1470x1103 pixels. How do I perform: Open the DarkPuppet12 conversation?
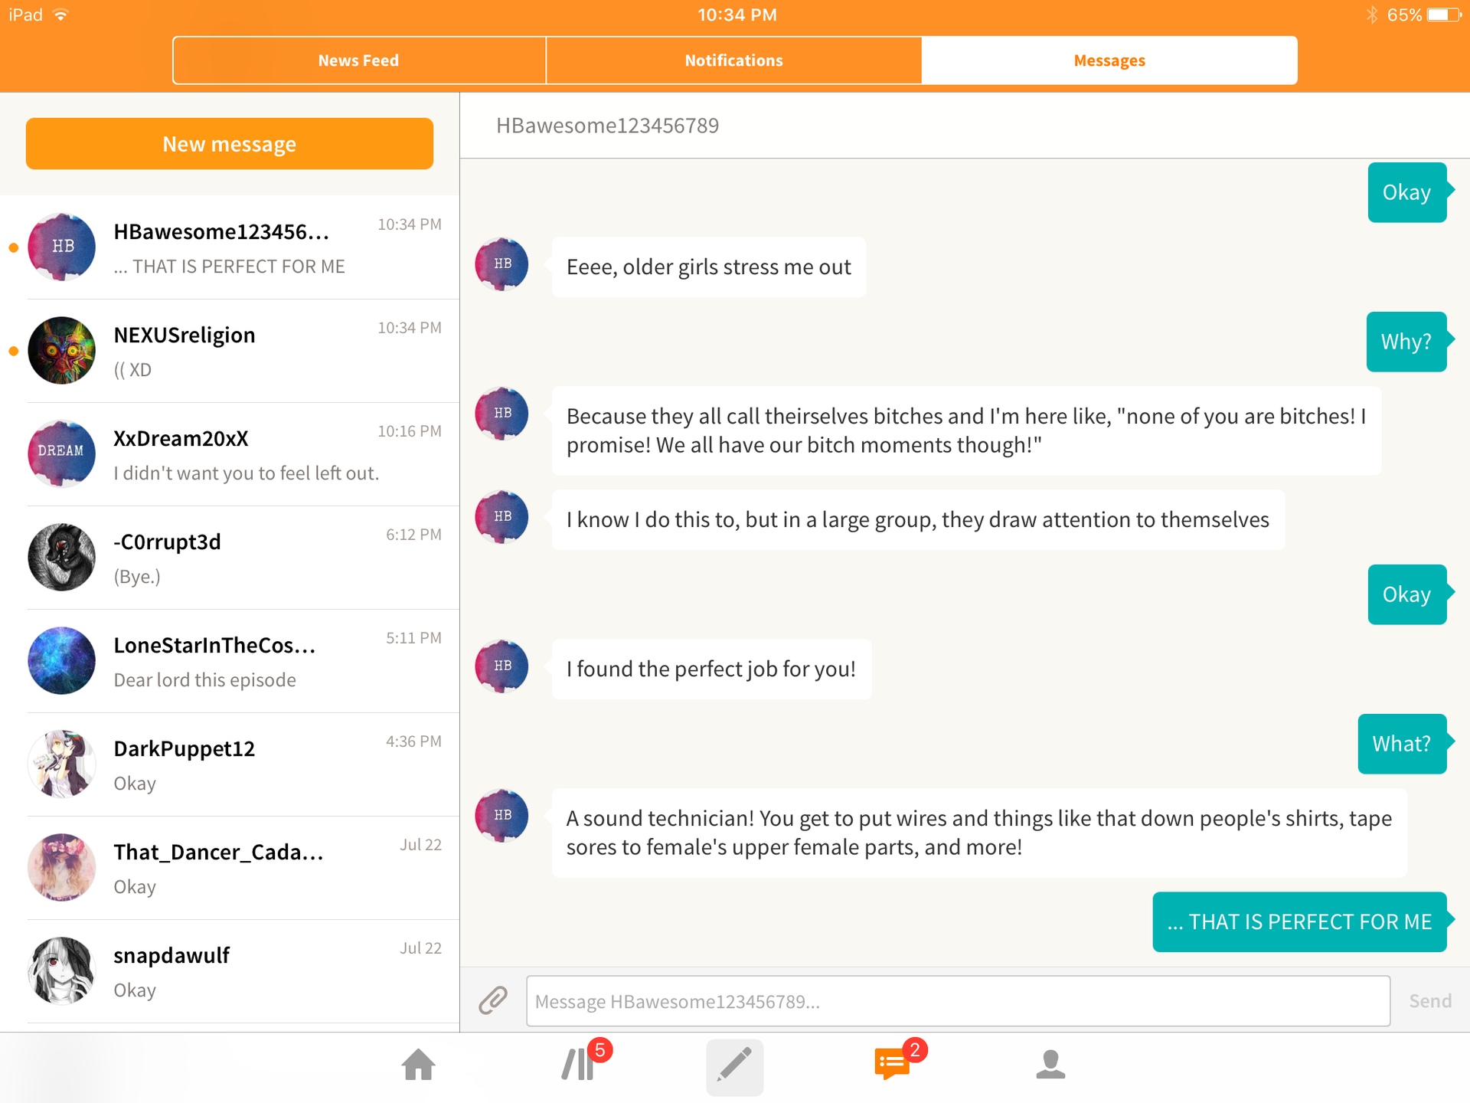click(230, 764)
